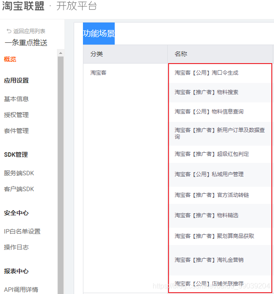Select IP白名单设置
This screenshot has width=274, height=294.
coord(23,231)
